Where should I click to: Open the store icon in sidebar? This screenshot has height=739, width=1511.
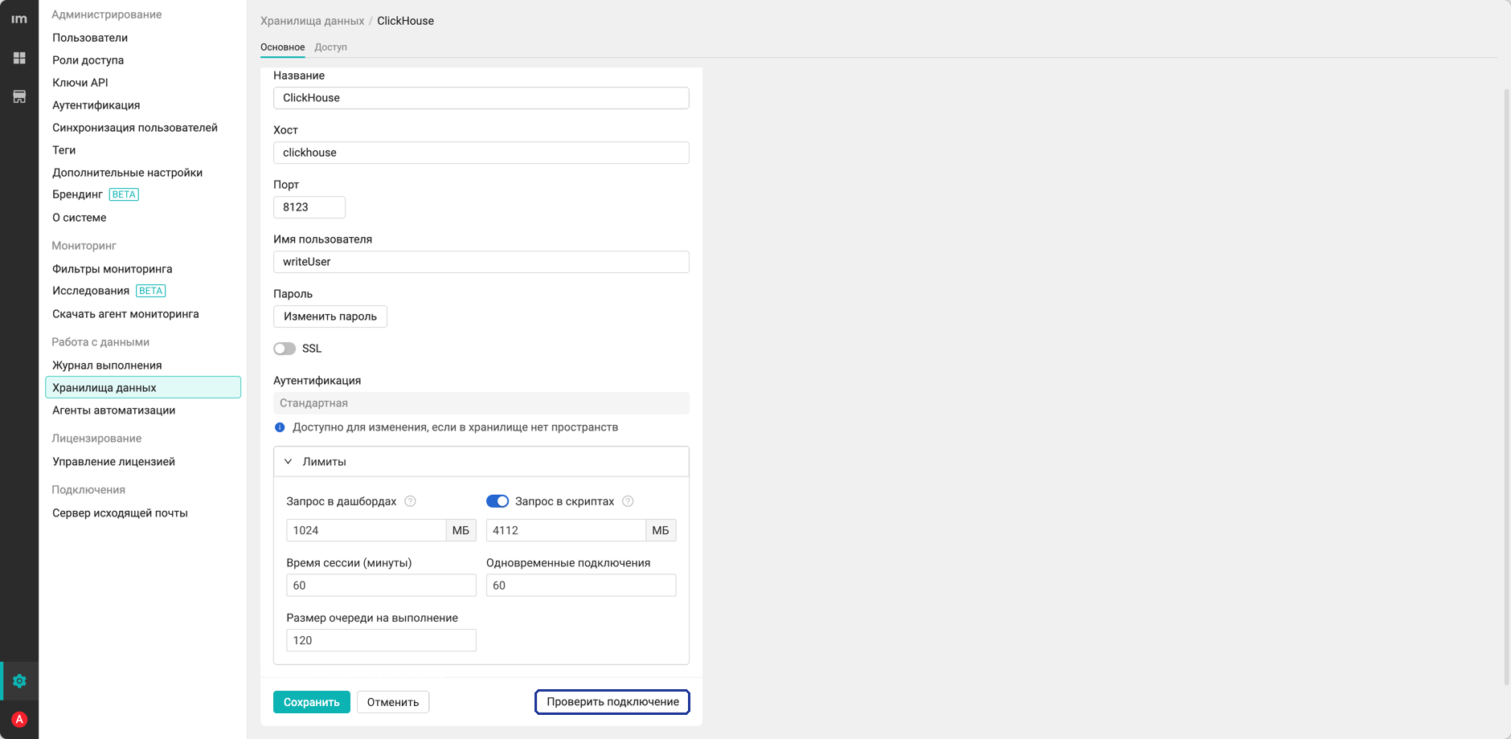point(19,96)
